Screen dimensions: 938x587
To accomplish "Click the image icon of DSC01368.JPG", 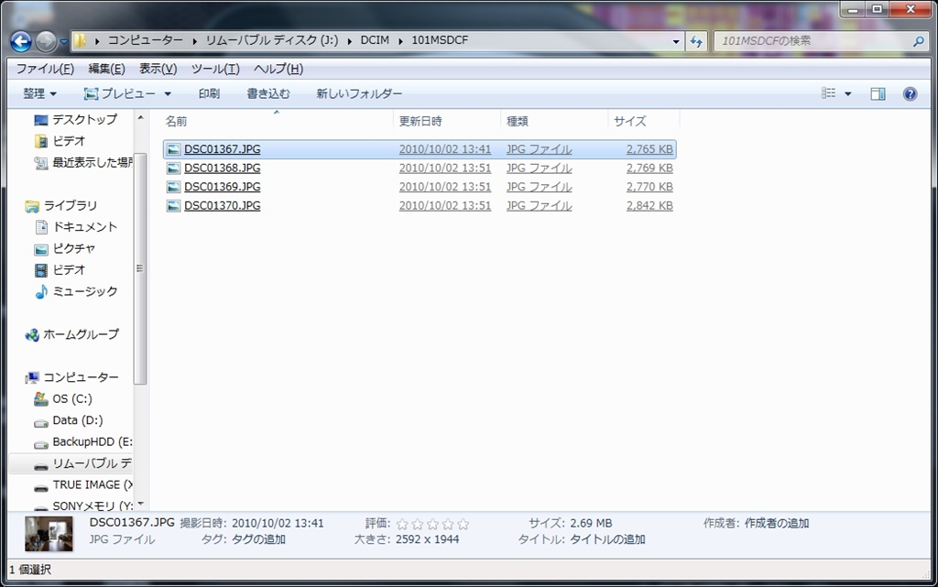I will (x=173, y=168).
